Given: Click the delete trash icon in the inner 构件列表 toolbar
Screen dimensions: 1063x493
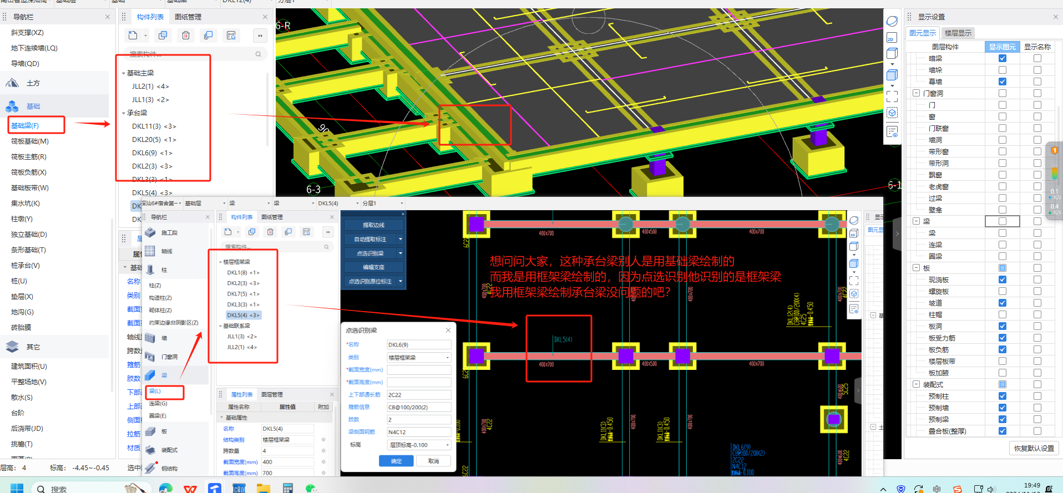Looking at the screenshot, I should click(x=270, y=232).
